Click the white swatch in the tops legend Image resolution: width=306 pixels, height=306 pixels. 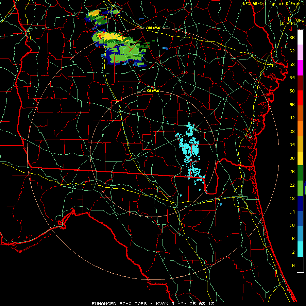pyautogui.click(x=300, y=37)
